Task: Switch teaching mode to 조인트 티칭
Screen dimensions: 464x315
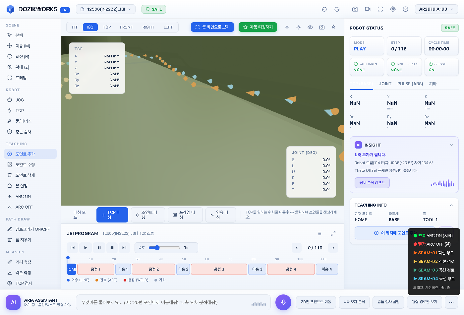Action: tap(148, 215)
